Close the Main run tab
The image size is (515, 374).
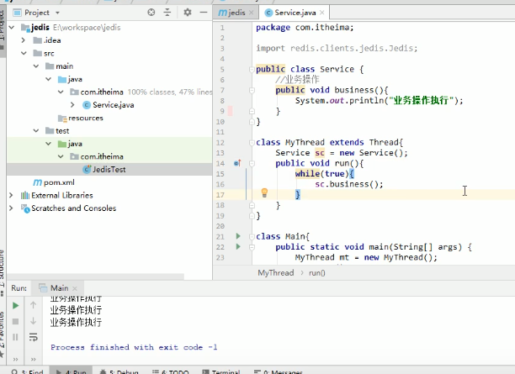pos(75,288)
